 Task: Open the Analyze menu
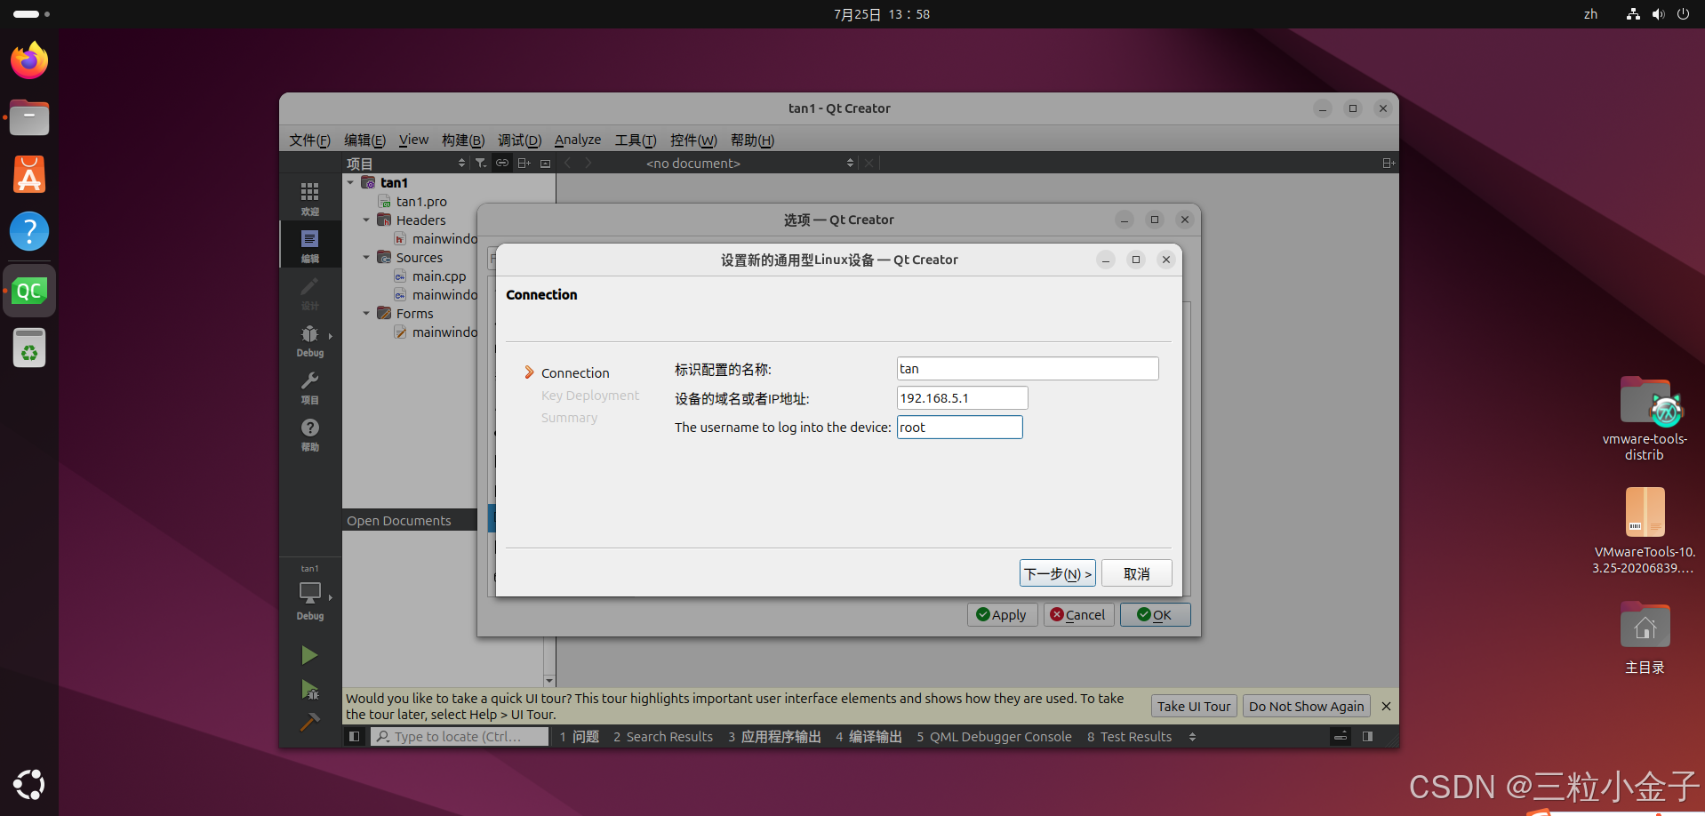click(578, 140)
